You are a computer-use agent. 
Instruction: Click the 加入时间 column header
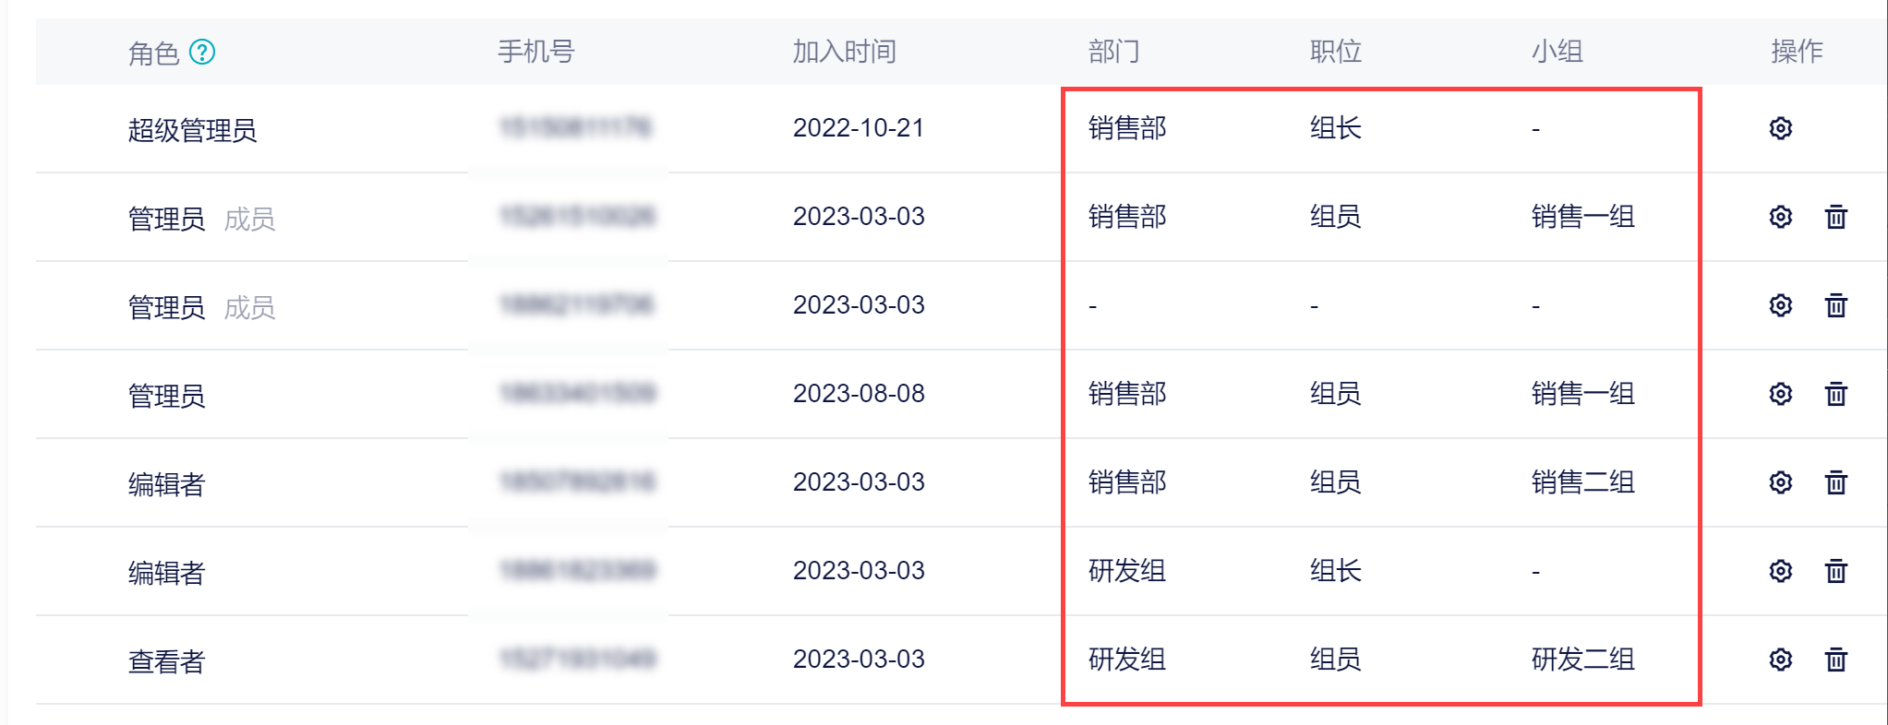point(844,52)
